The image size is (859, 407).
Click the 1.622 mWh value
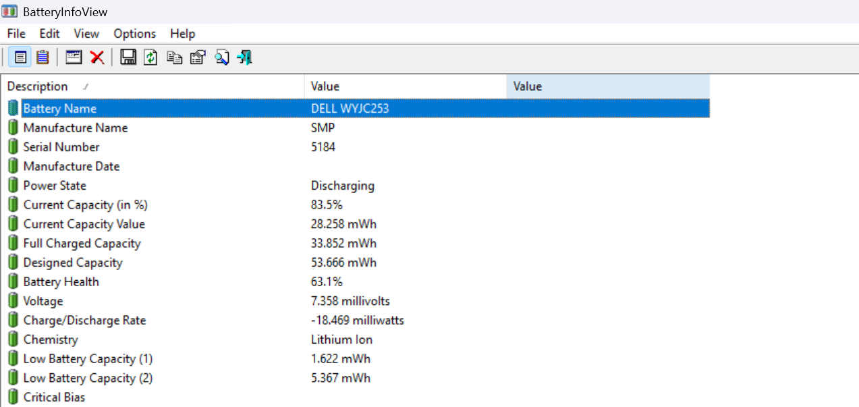pyautogui.click(x=341, y=358)
